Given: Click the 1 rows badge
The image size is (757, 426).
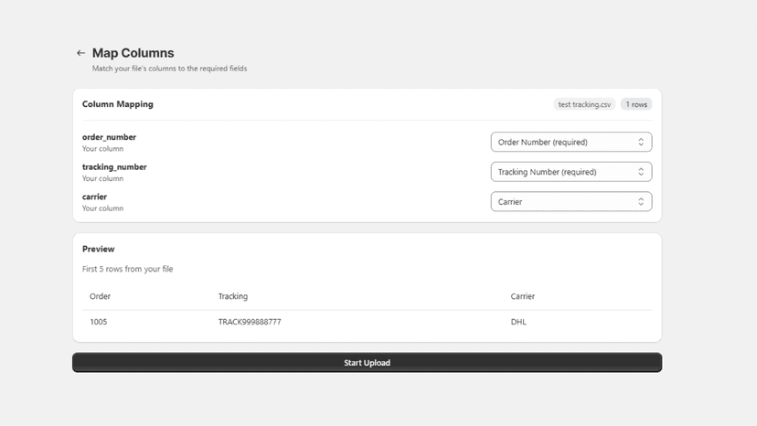Looking at the screenshot, I should coord(636,104).
